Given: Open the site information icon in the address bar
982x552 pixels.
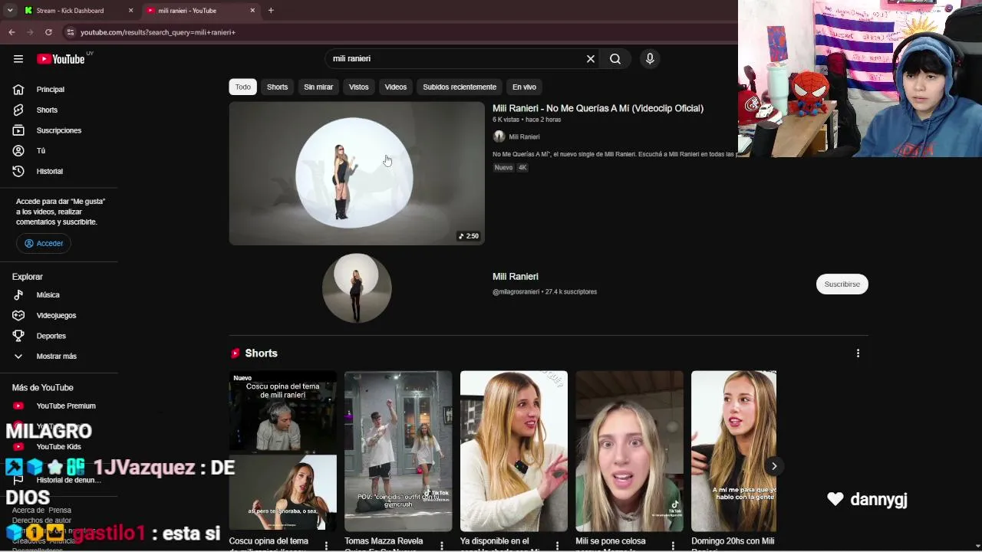Looking at the screenshot, I should 70,32.
